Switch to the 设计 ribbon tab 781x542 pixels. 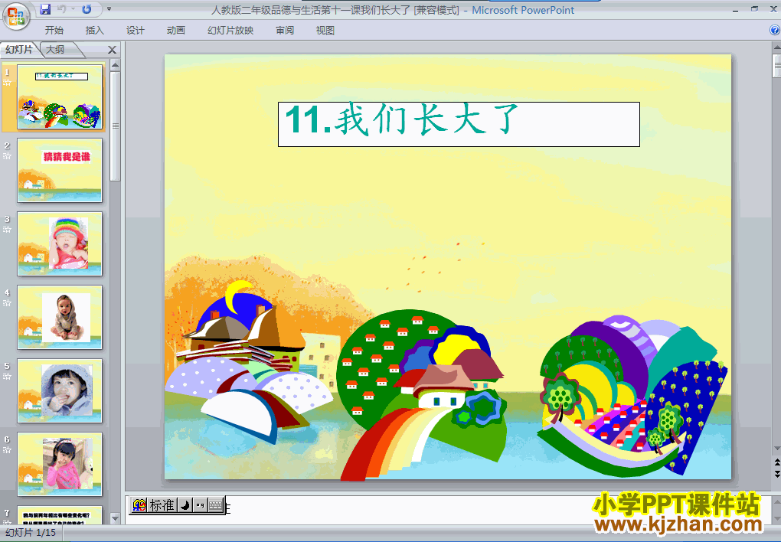pos(135,31)
